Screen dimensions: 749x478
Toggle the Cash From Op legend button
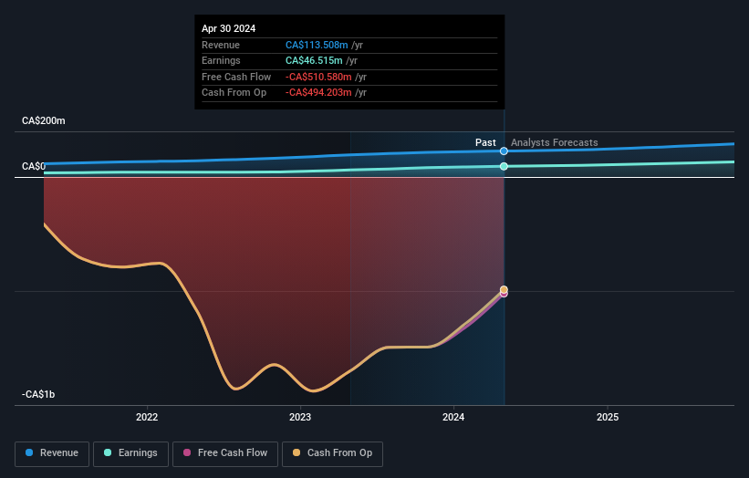click(x=332, y=453)
